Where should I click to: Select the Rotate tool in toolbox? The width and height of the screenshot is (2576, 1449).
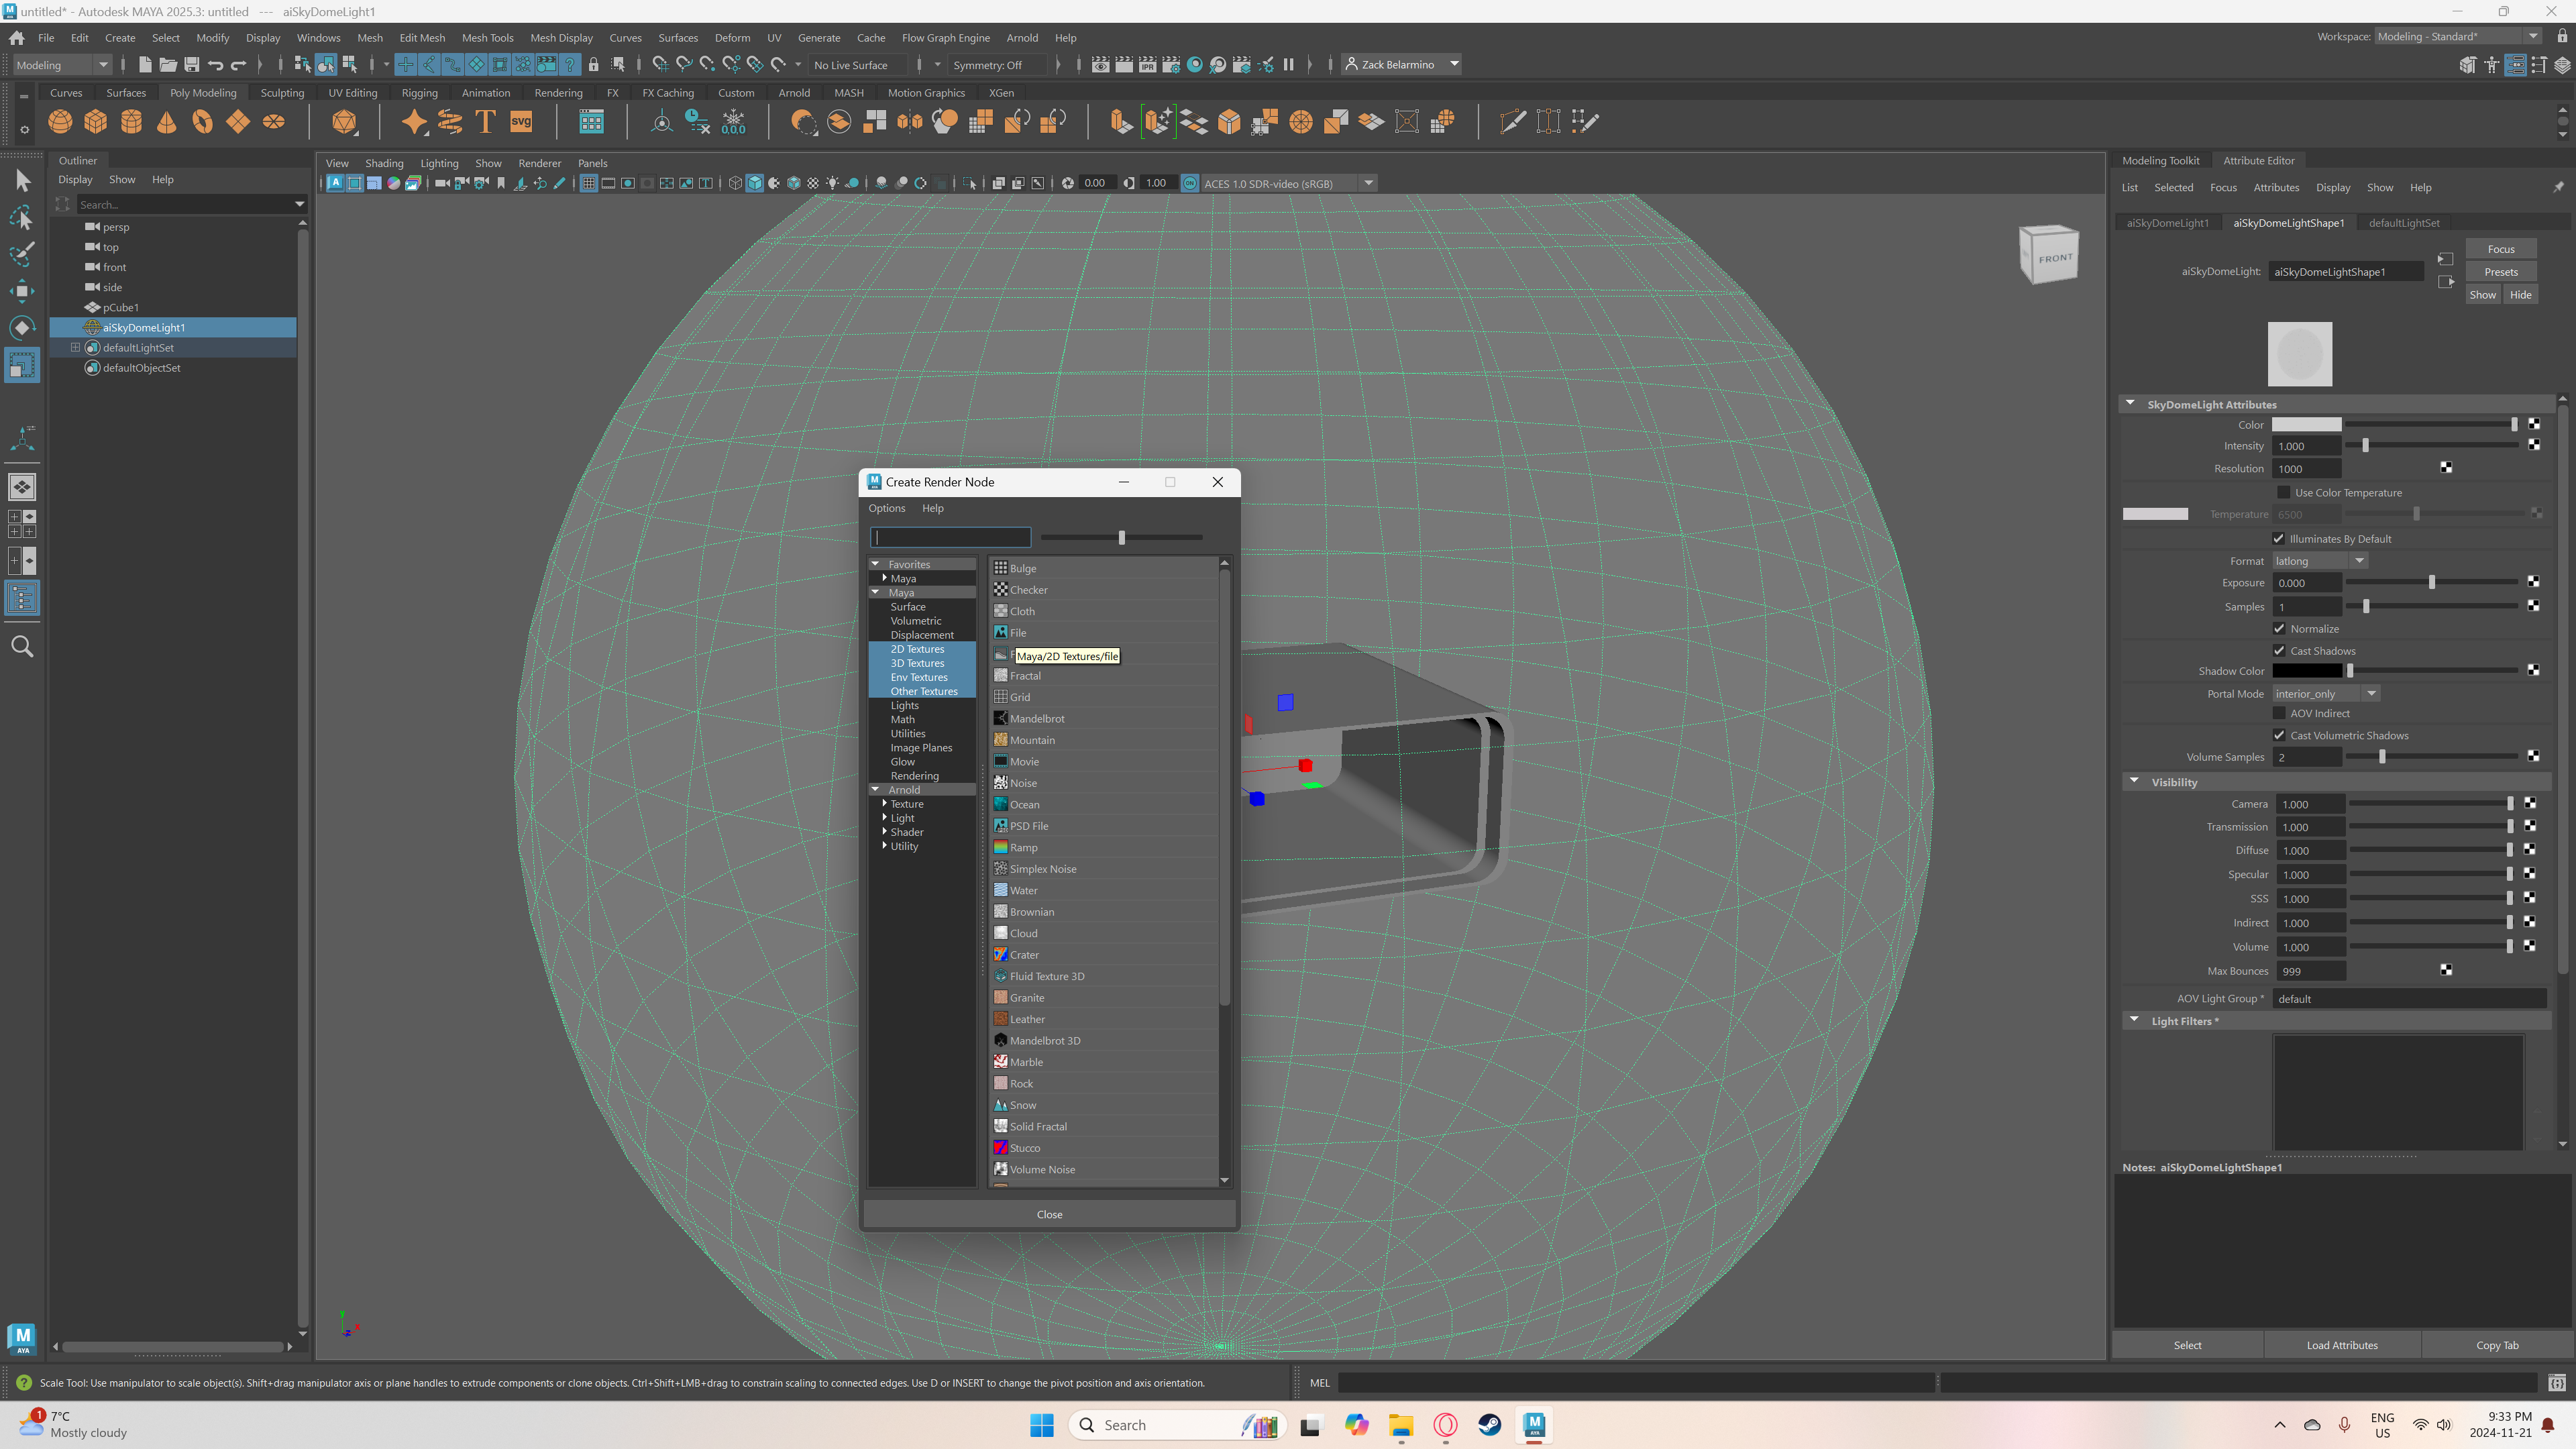click(x=22, y=328)
